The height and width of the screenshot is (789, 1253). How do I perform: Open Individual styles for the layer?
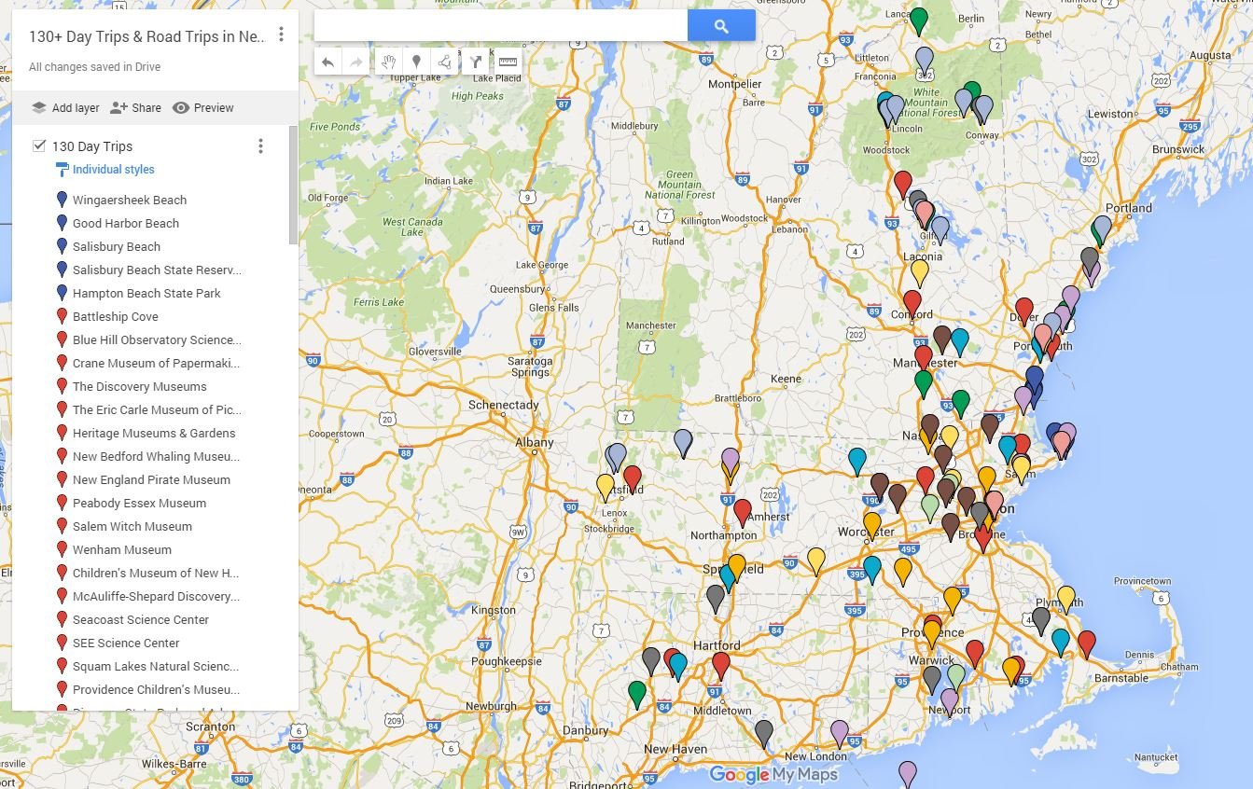(114, 170)
